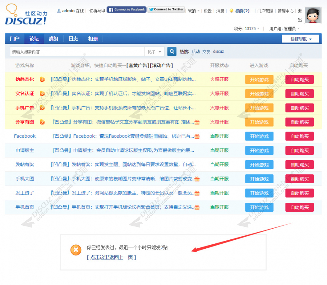
Task: Click the lock icon on the Facebook row
Action: [197, 136]
